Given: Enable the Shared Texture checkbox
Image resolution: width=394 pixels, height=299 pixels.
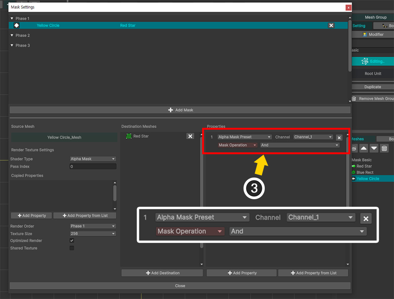Looking at the screenshot, I should [x=72, y=248].
